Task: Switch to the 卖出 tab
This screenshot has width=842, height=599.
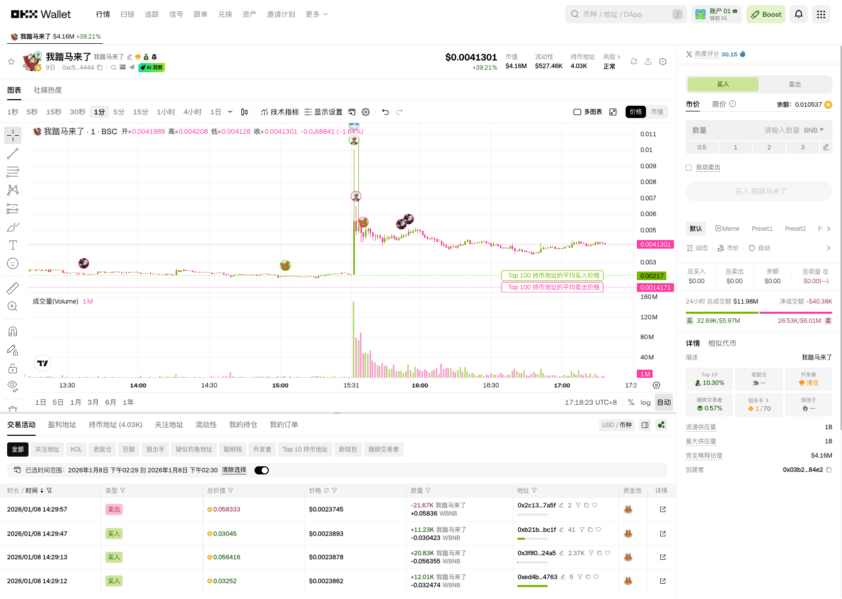Action: click(x=795, y=84)
